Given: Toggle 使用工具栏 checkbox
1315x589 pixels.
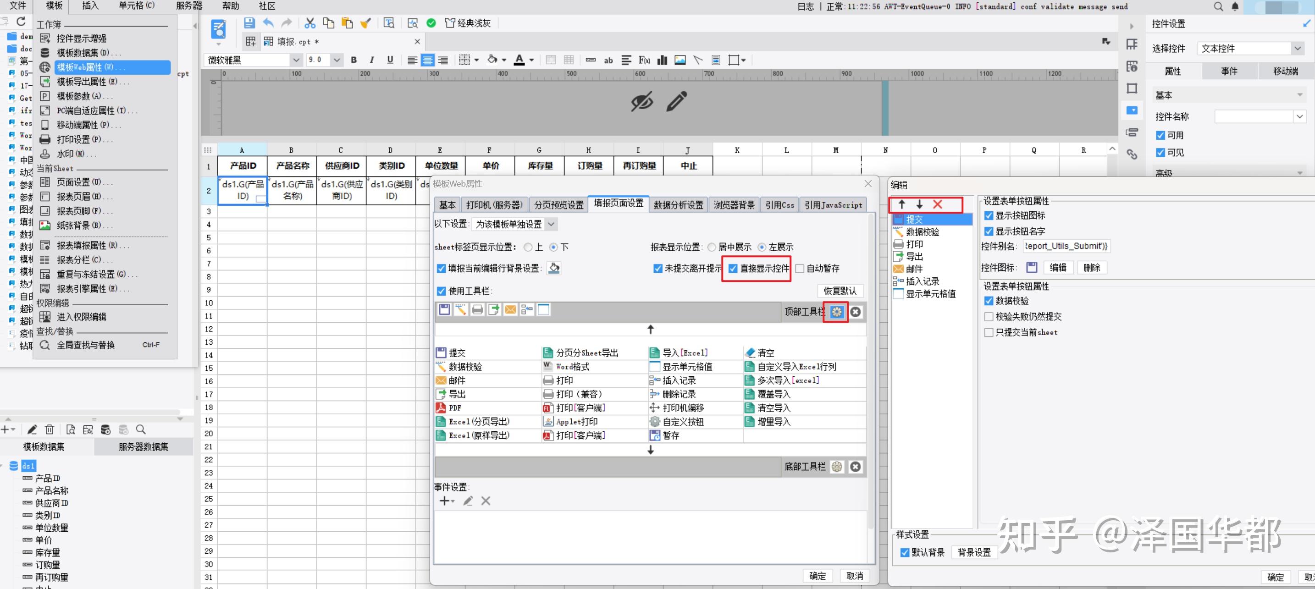Looking at the screenshot, I should [x=442, y=291].
